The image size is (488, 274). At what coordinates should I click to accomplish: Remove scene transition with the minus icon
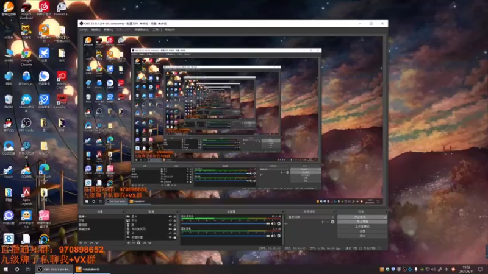click(x=328, y=222)
